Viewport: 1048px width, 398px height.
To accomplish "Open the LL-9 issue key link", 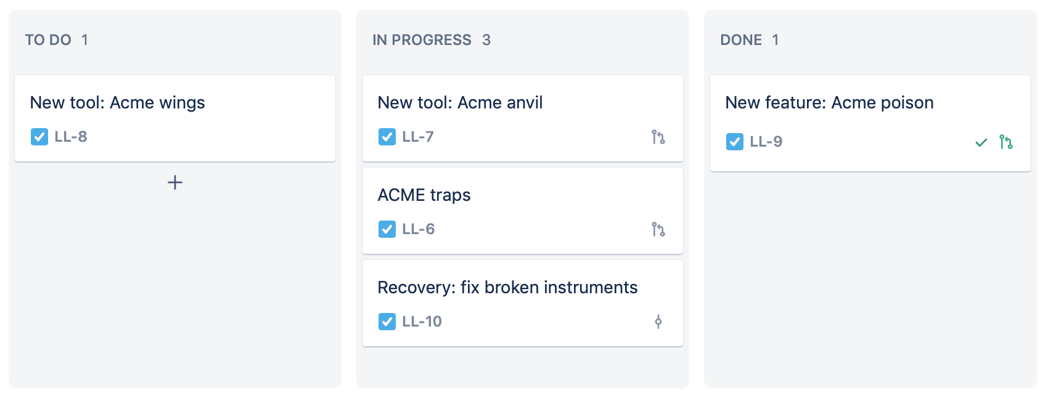I will point(766,142).
